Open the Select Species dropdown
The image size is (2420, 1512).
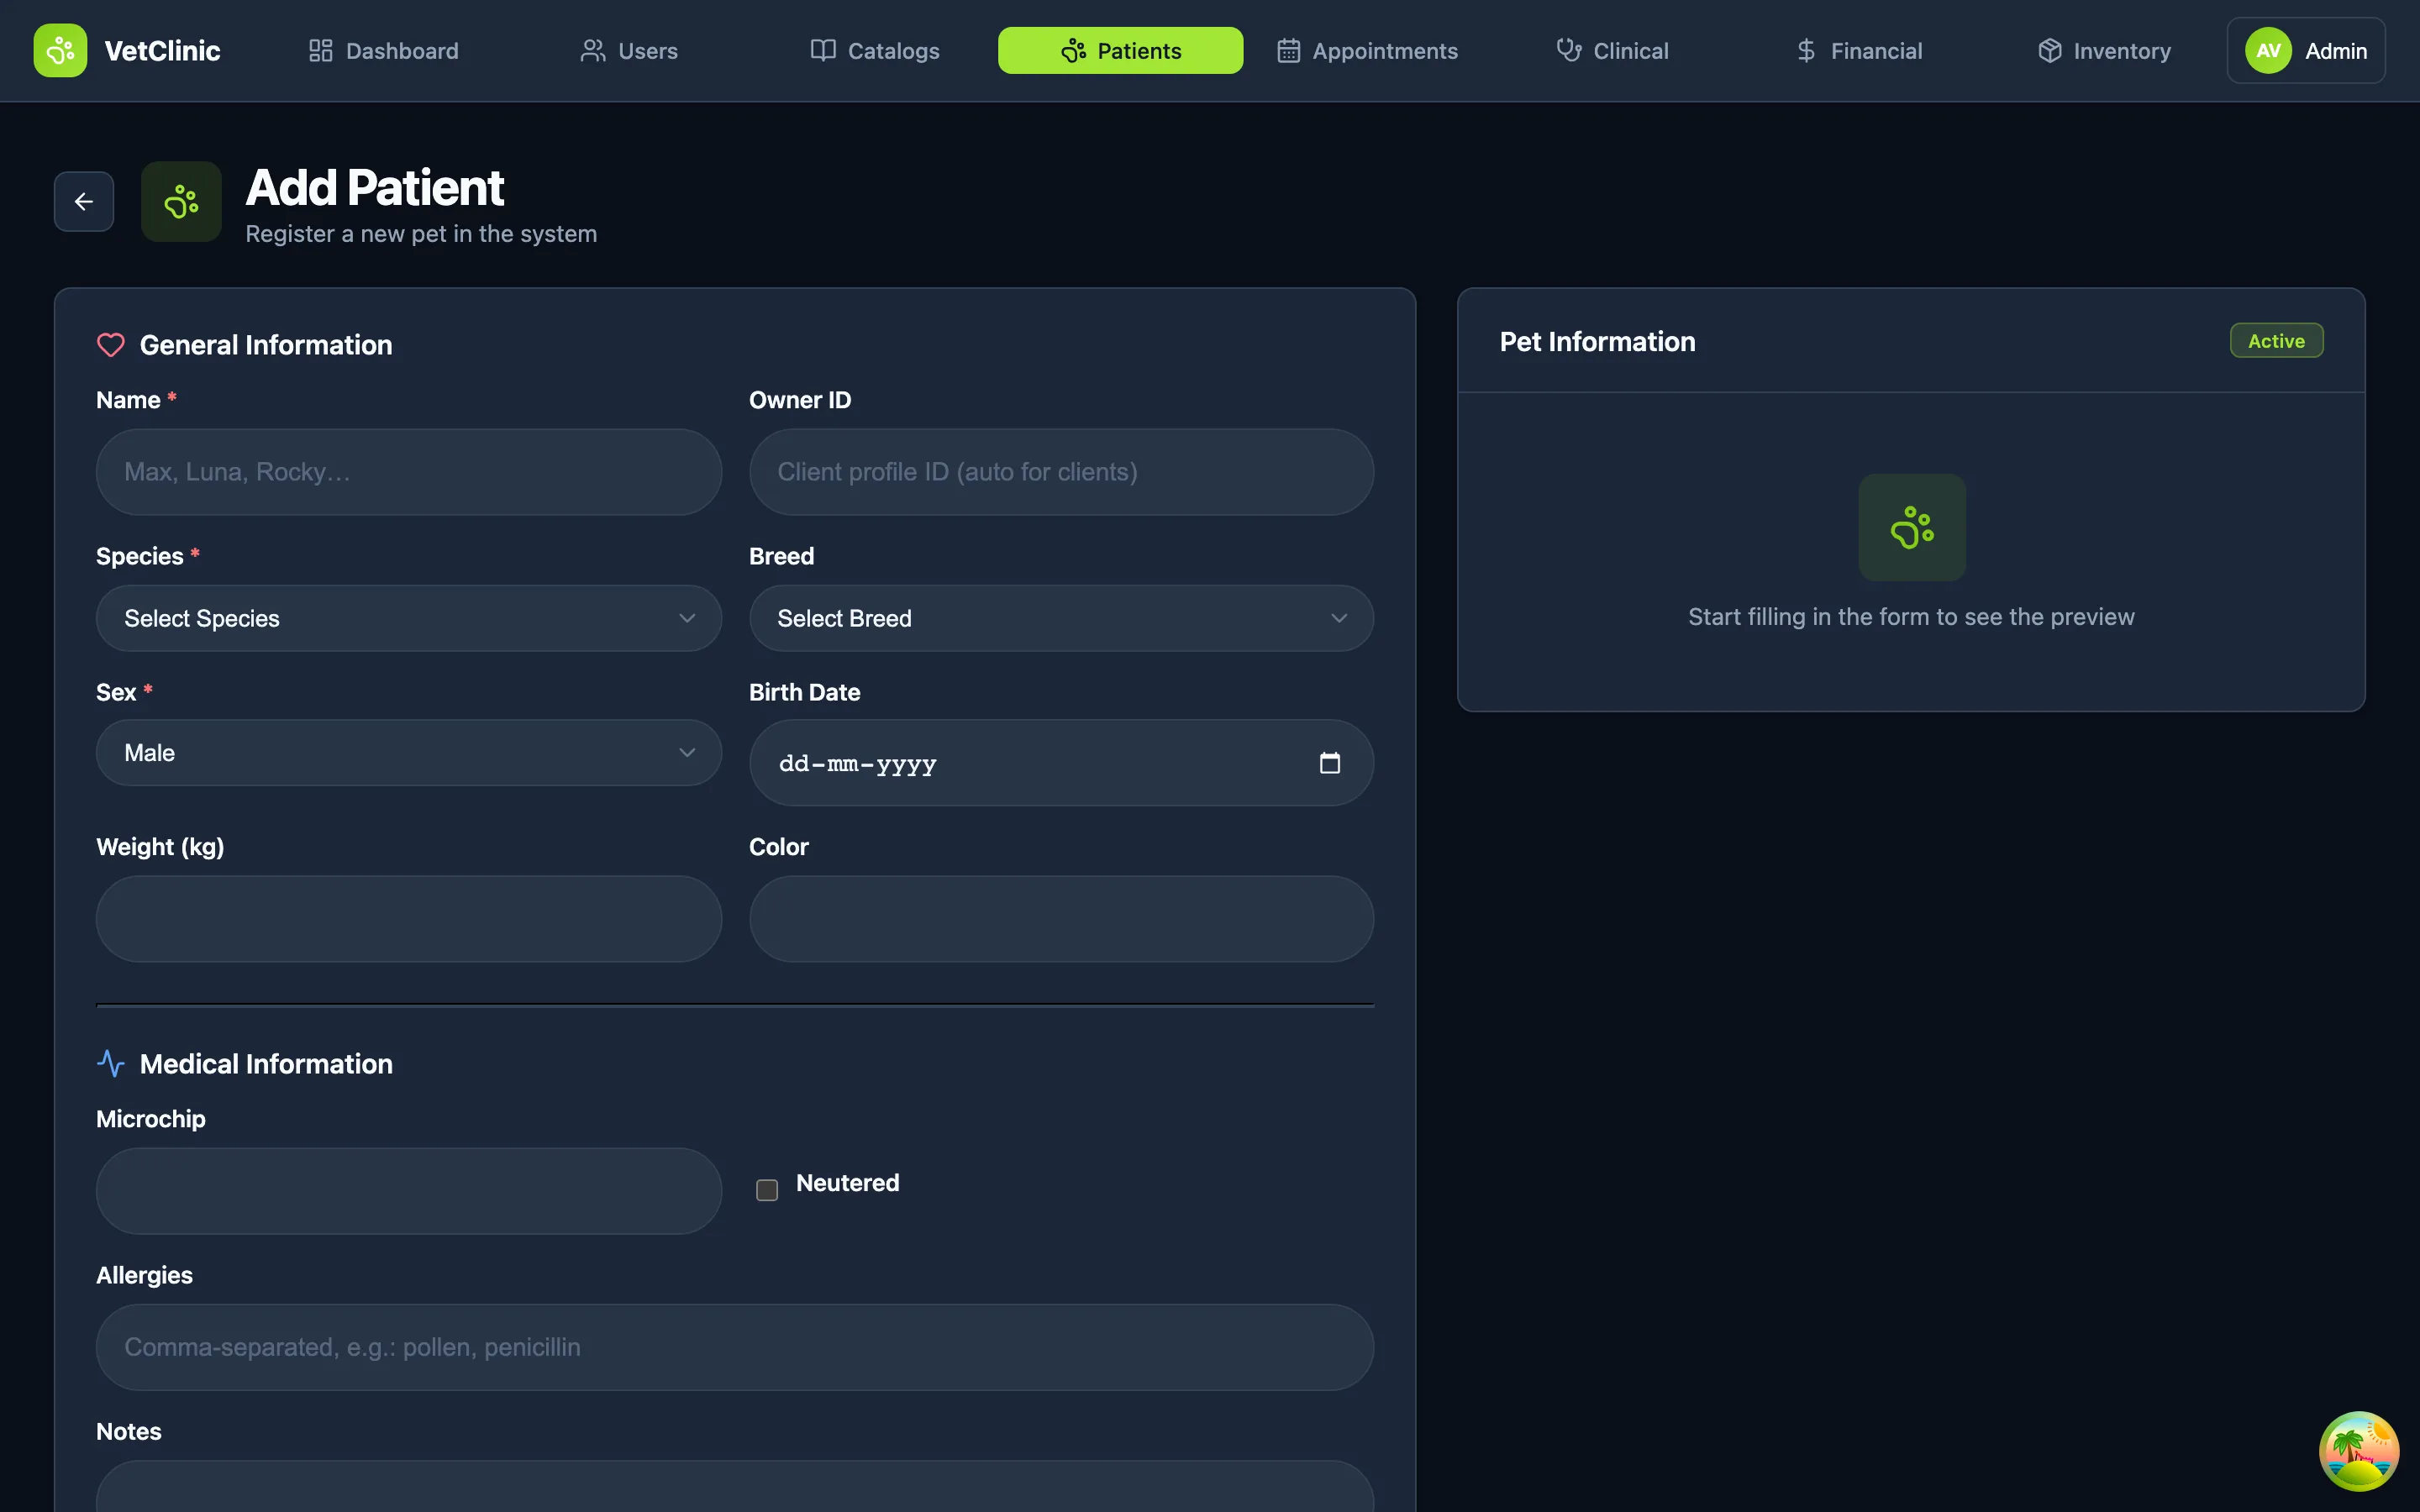(408, 618)
